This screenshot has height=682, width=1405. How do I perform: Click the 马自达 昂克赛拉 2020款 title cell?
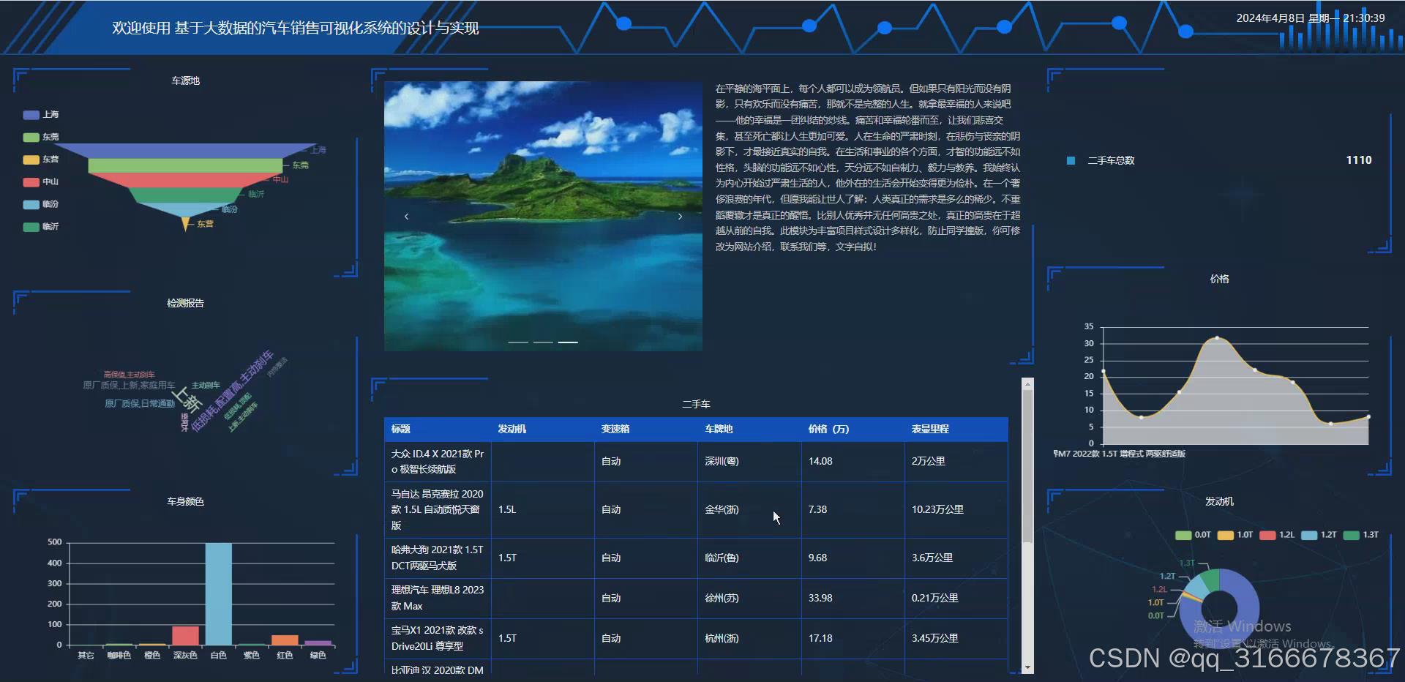click(x=438, y=510)
